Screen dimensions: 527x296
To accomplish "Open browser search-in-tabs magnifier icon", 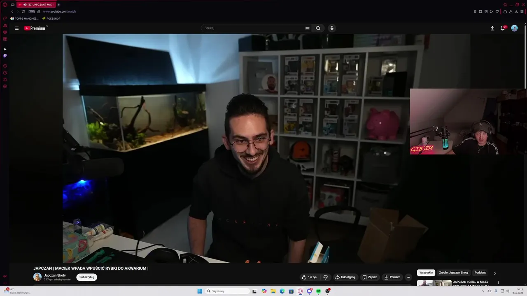I will coord(505,5).
